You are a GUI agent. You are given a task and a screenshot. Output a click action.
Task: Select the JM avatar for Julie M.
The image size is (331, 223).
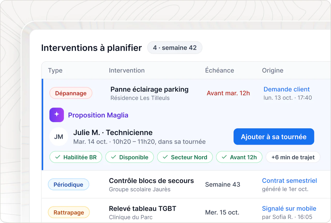tap(59, 137)
